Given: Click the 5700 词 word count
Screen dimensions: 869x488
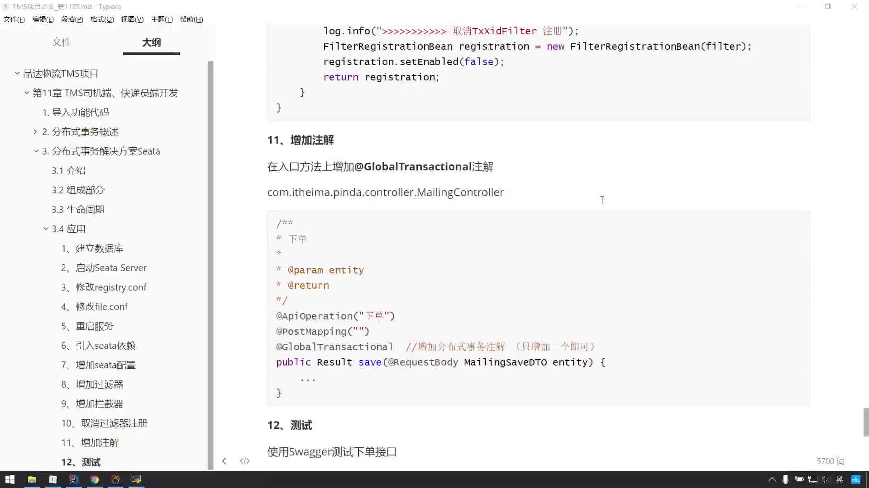Looking at the screenshot, I should click(831, 461).
